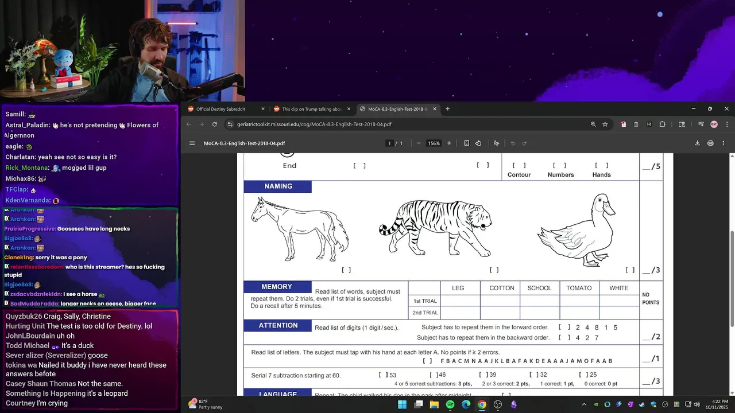The width and height of the screenshot is (735, 413).
Task: Click the TOMATO column header
Action: (x=579, y=288)
